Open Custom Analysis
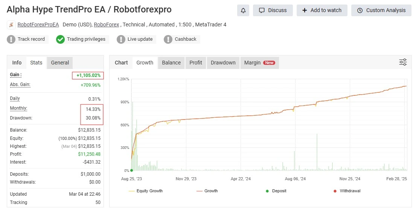This screenshot has width=416, height=210. pyautogui.click(x=382, y=10)
